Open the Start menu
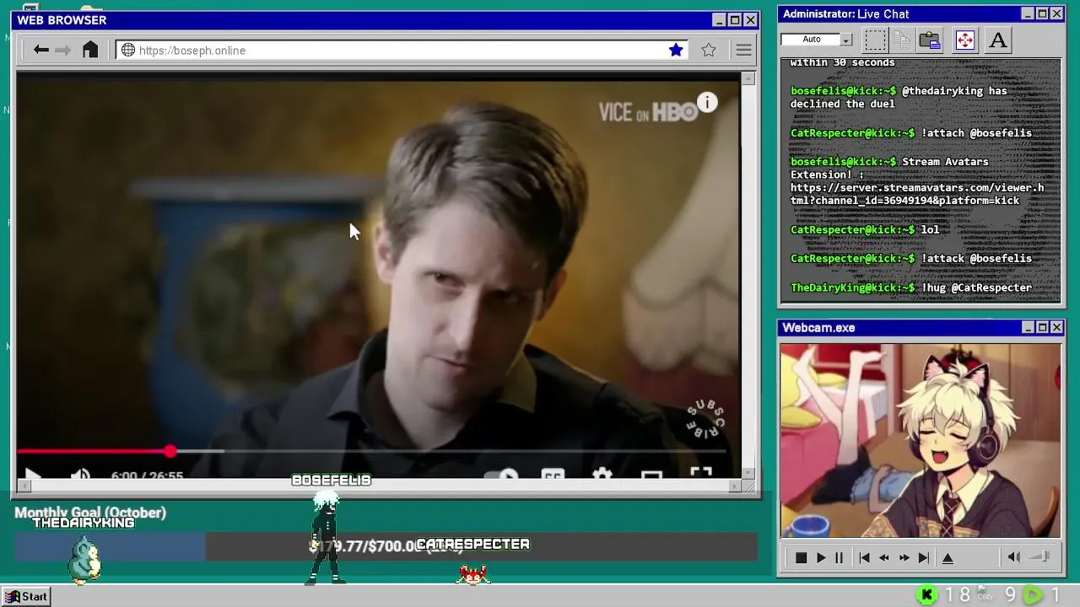This screenshot has width=1080, height=607. click(x=26, y=596)
